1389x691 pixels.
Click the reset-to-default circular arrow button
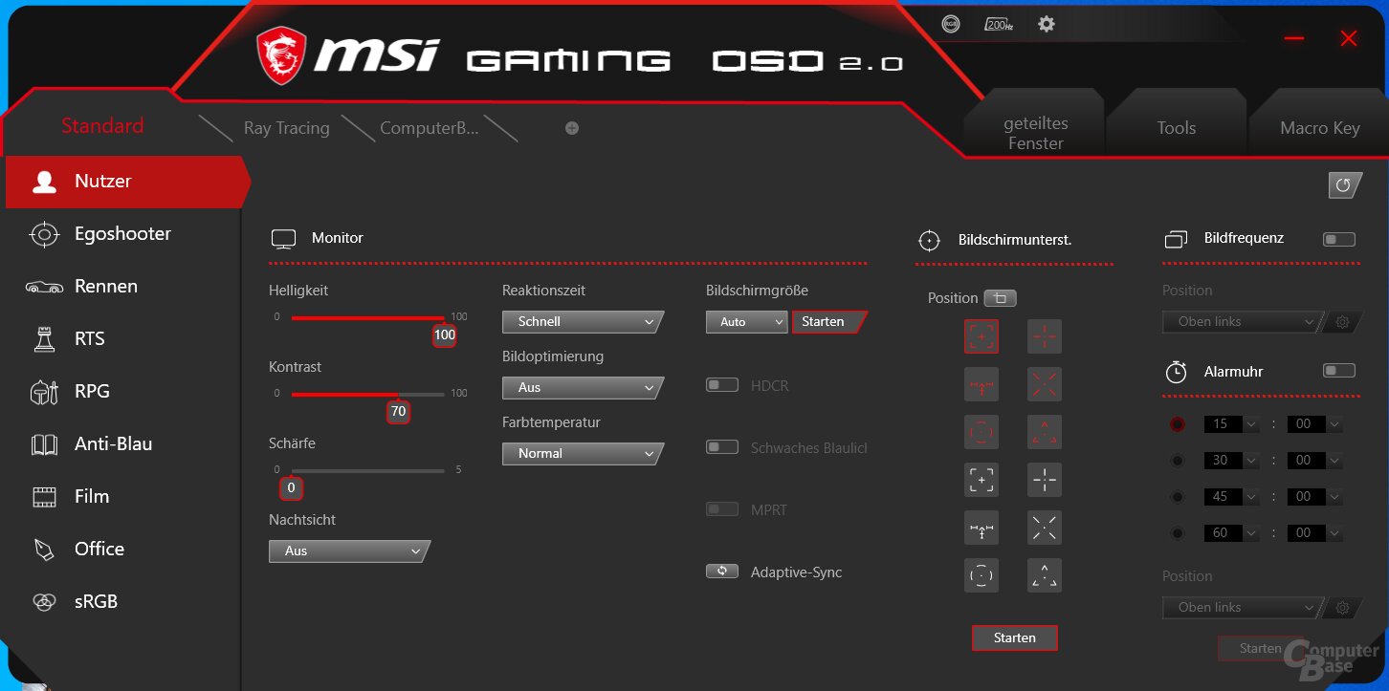(x=1345, y=185)
